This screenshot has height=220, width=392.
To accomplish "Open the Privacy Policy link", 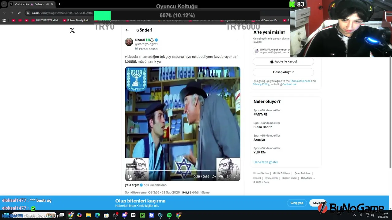I will point(261,84).
